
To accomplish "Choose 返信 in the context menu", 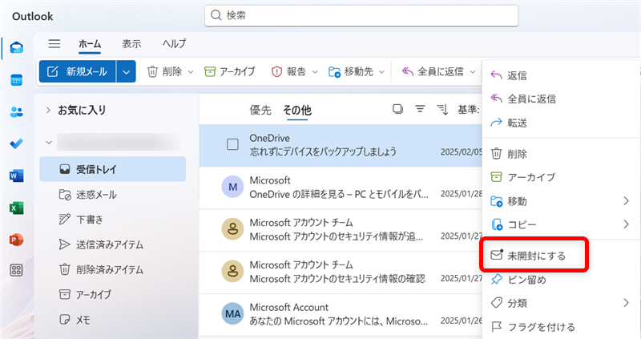I will point(560,75).
